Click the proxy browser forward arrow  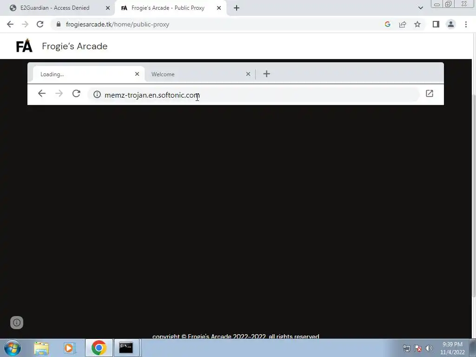pos(59,93)
